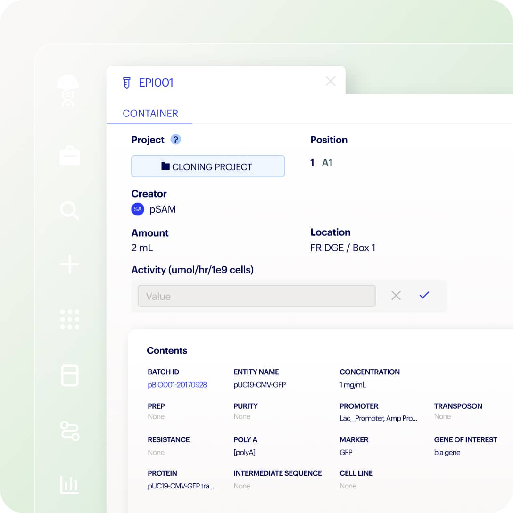Open the bar chart insights icon

click(70, 485)
